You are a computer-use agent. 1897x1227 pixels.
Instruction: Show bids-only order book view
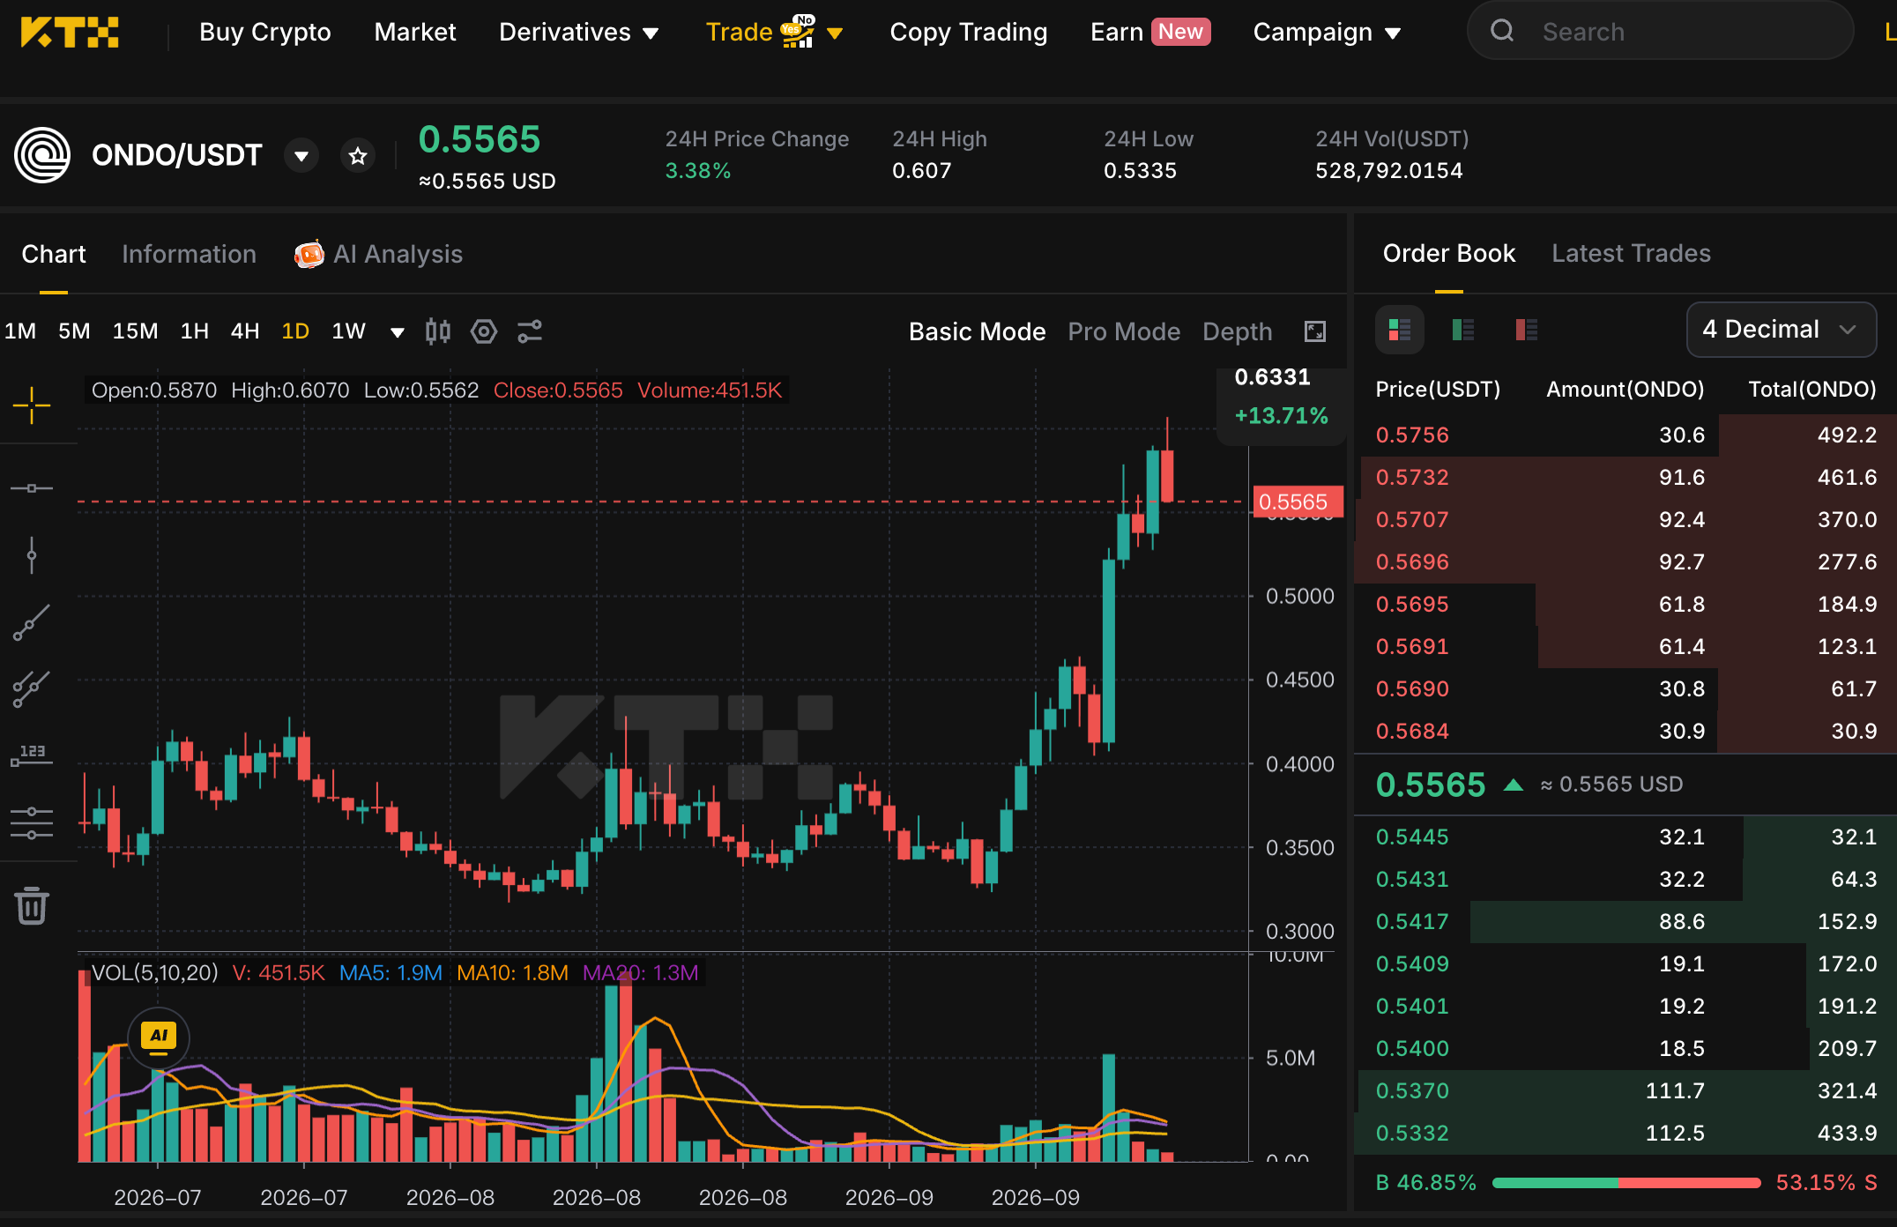(x=1463, y=330)
